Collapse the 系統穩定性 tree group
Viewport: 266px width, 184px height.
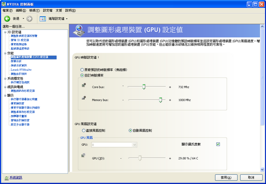click(x=5, y=79)
